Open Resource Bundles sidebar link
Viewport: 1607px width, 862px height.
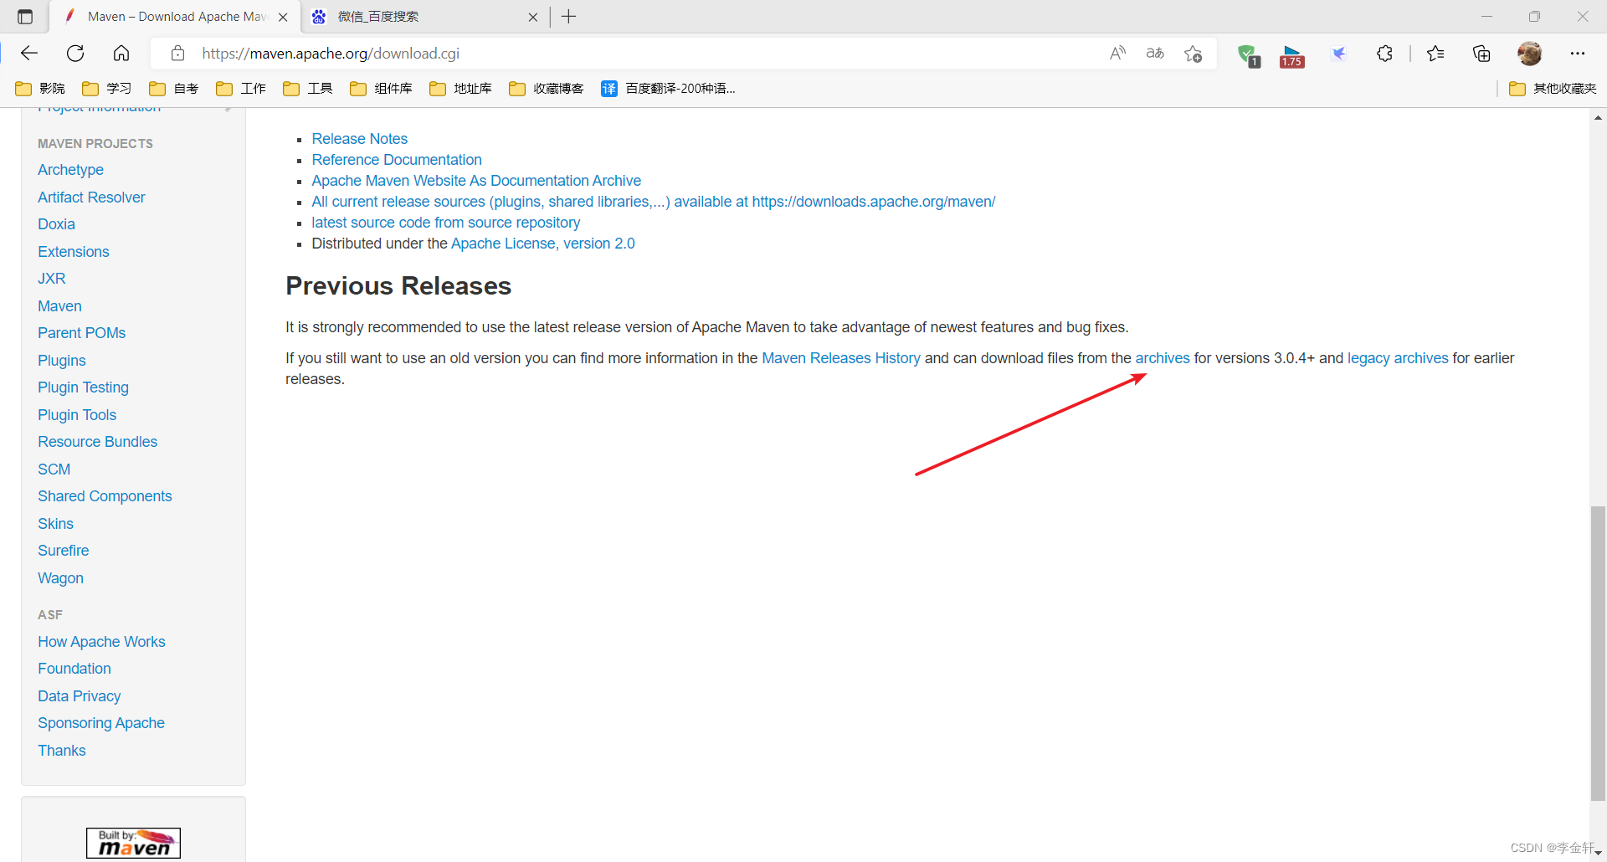point(97,442)
